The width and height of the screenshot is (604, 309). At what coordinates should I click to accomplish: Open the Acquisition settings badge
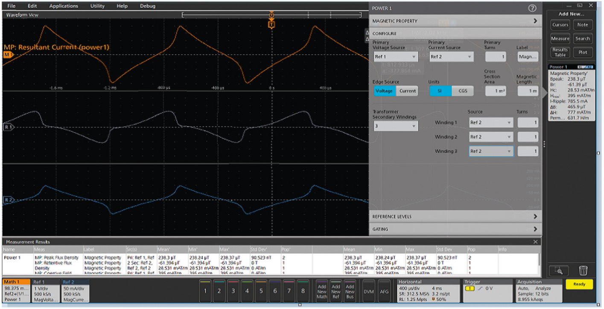click(x=537, y=291)
